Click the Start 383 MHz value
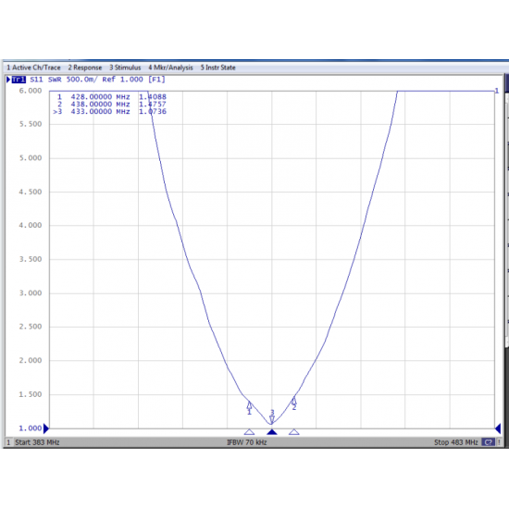This screenshot has height=509, width=509. coord(37,442)
